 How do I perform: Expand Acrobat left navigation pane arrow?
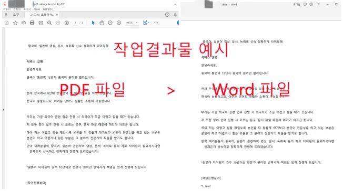point(3,110)
